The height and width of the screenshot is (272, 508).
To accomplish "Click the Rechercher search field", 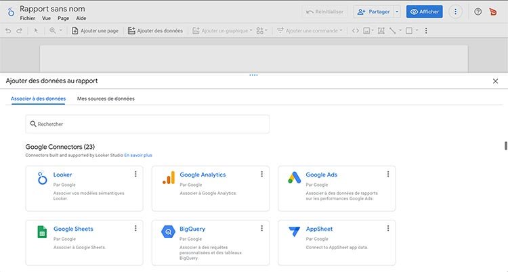I will point(148,124).
